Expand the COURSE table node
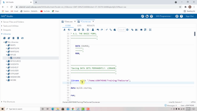Viewport: 197px width, 111px height. [x=9, y=58]
